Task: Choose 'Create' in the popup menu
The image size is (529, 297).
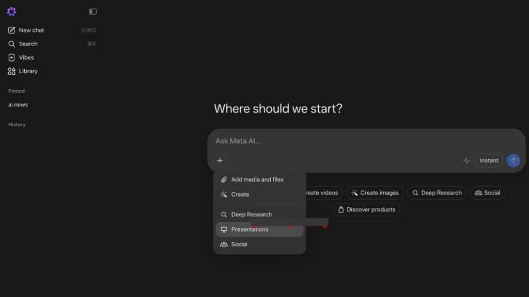Action: pos(259,194)
